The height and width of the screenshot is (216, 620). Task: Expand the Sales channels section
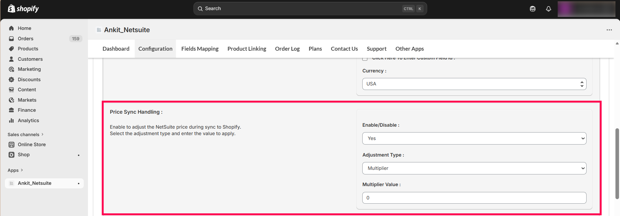[x=25, y=134]
